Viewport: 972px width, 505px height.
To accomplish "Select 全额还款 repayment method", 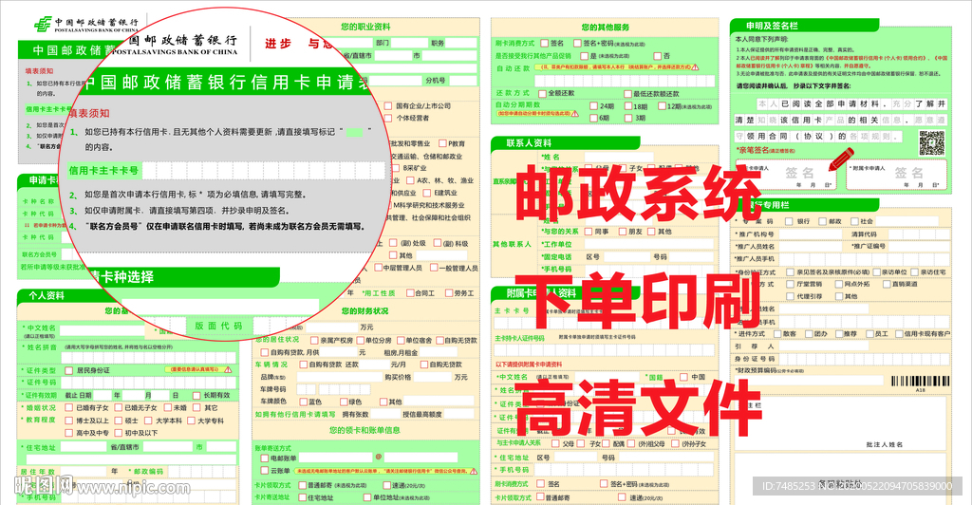I will 542,94.
